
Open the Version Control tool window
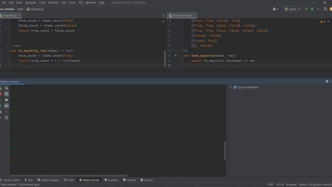[10, 180]
